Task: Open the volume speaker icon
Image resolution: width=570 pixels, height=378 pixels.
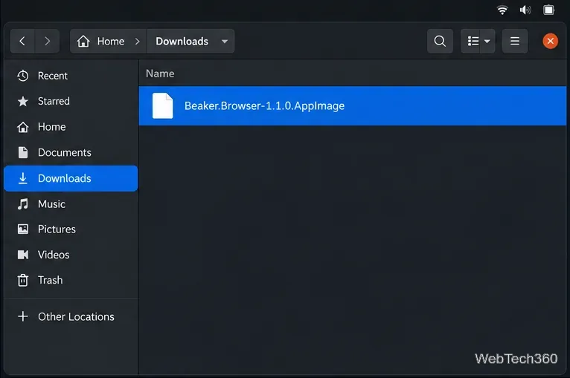Action: [525, 10]
